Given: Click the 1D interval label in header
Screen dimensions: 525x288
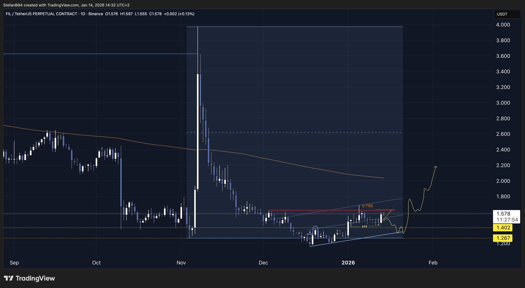Looking at the screenshot, I should coord(83,14).
